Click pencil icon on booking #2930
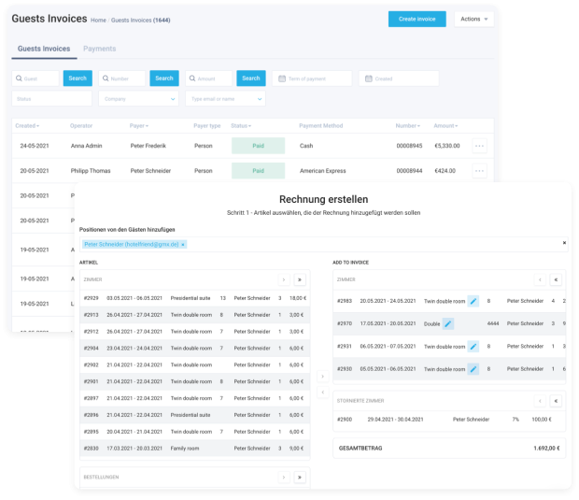Screen dimensions: 579x500 (x=473, y=369)
